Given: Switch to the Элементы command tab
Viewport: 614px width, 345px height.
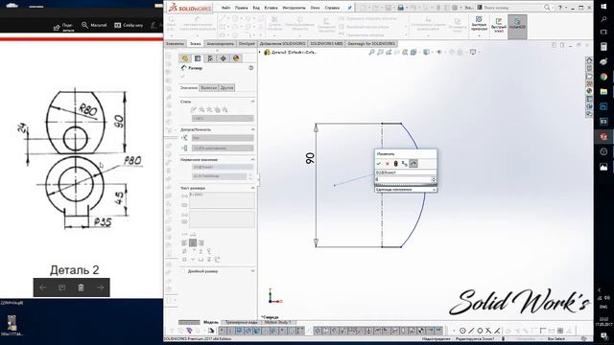Looking at the screenshot, I should coord(175,44).
